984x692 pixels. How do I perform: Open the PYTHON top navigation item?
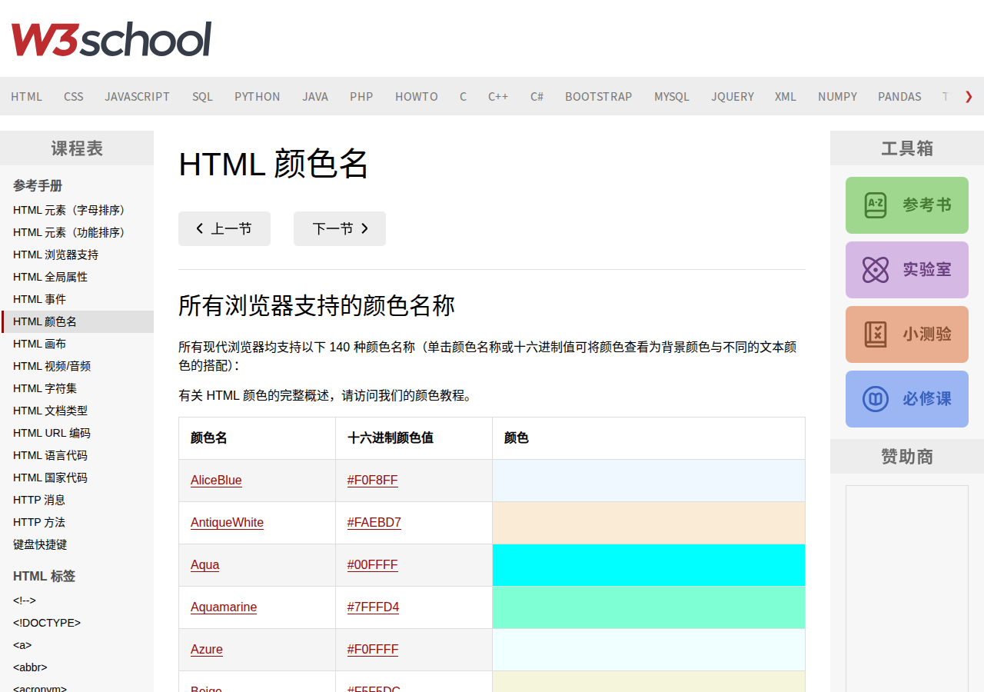[x=258, y=96]
